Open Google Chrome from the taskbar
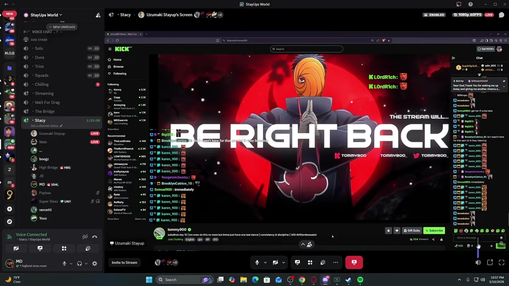The image size is (509, 286). tap(302, 280)
